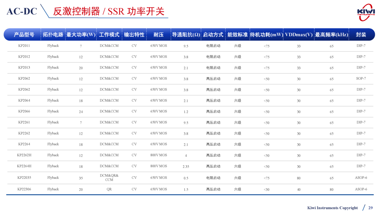Select the KP2066 product model cell
Image resolution: width=378 pixels, height=214 pixels.
point(24,111)
